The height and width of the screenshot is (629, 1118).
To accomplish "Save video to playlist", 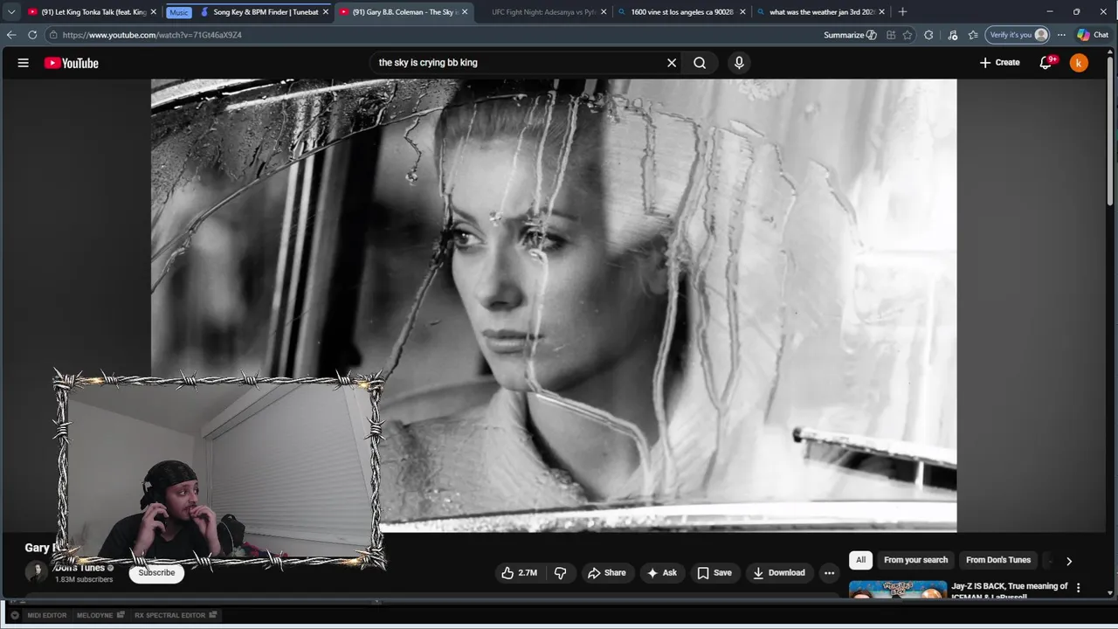I will (x=714, y=573).
